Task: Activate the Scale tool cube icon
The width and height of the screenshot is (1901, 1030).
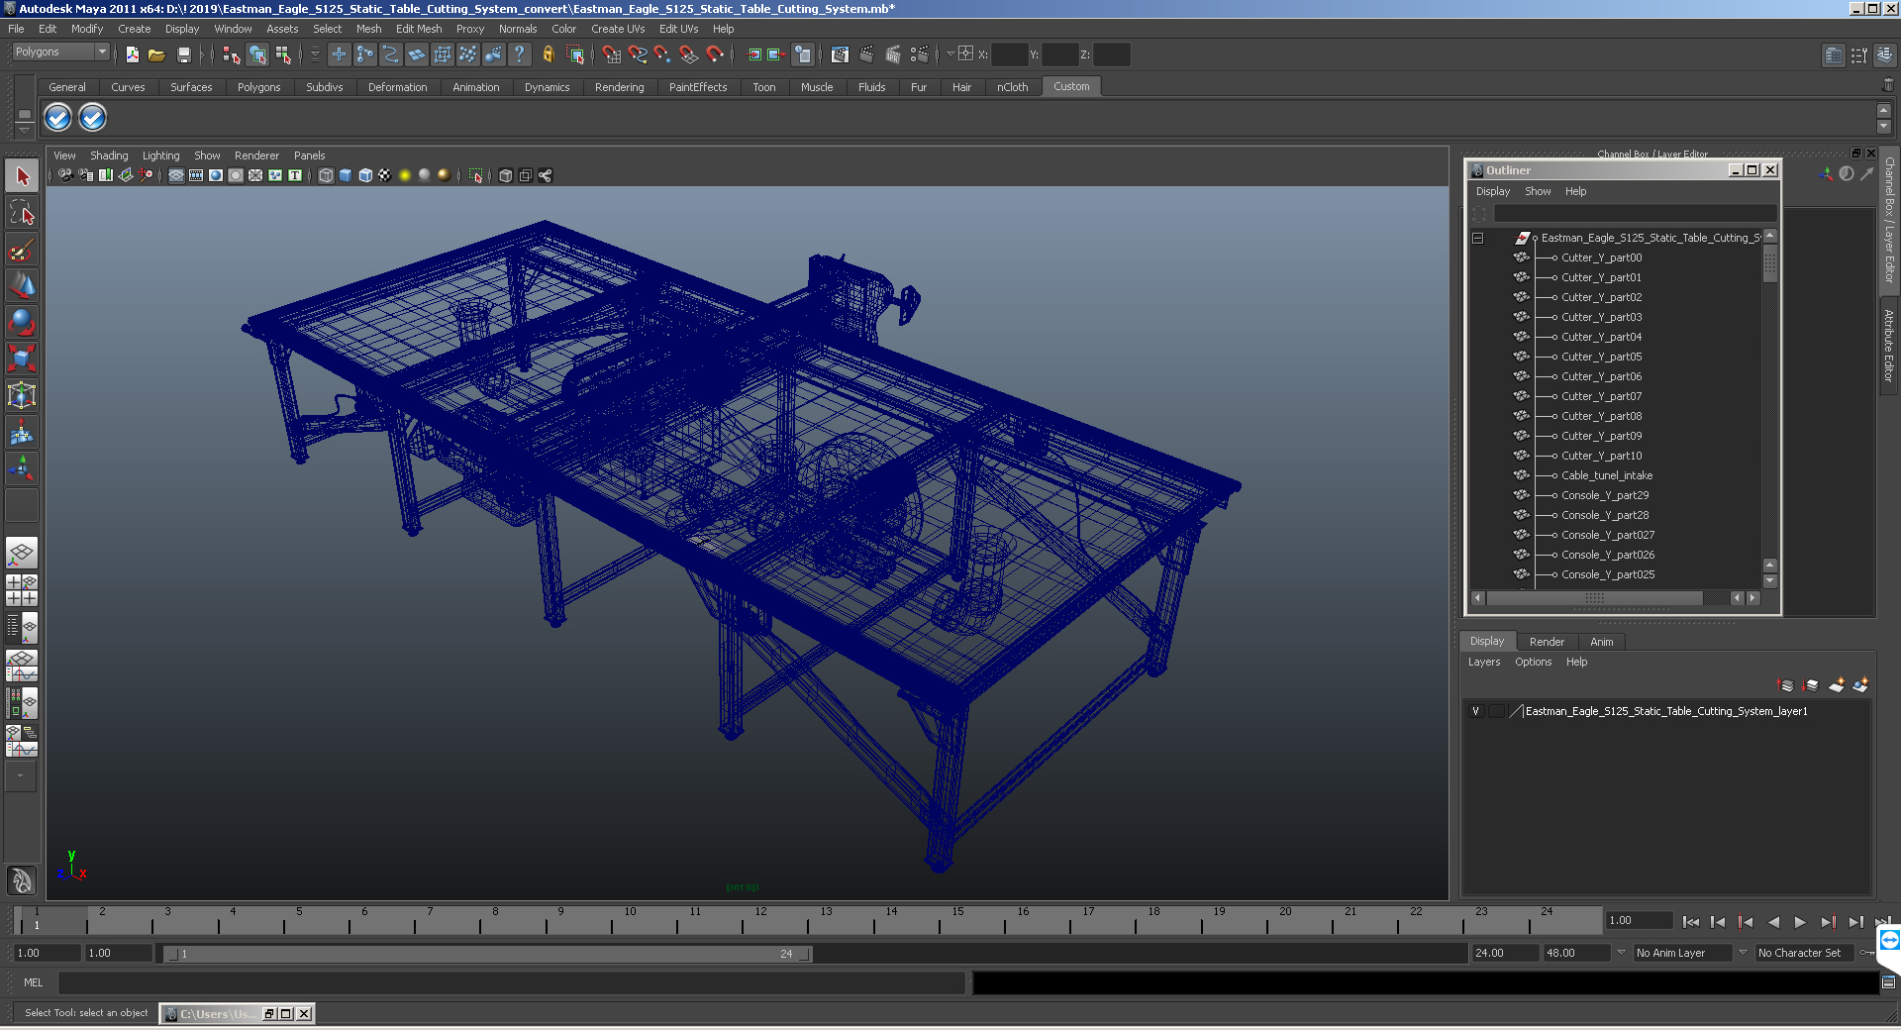Action: coord(22,358)
